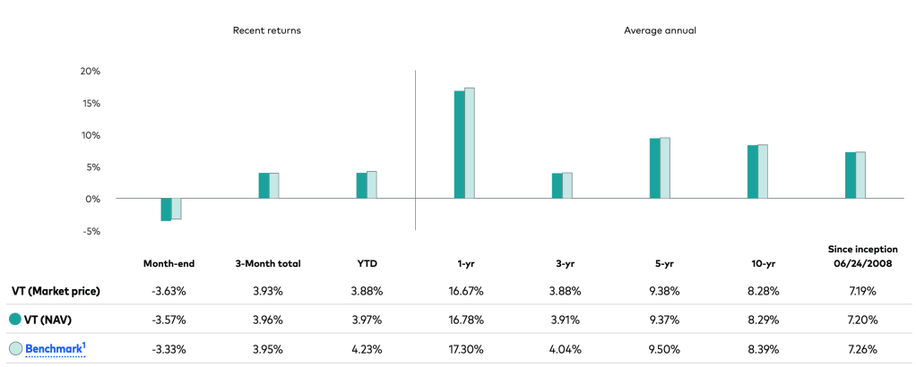Select the Since inception 06/24/2008 column header
This screenshot has width=916, height=367.
[855, 256]
